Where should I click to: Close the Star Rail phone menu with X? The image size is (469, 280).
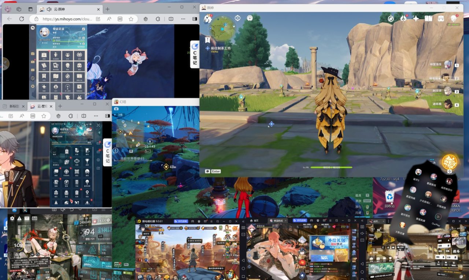[98, 126]
